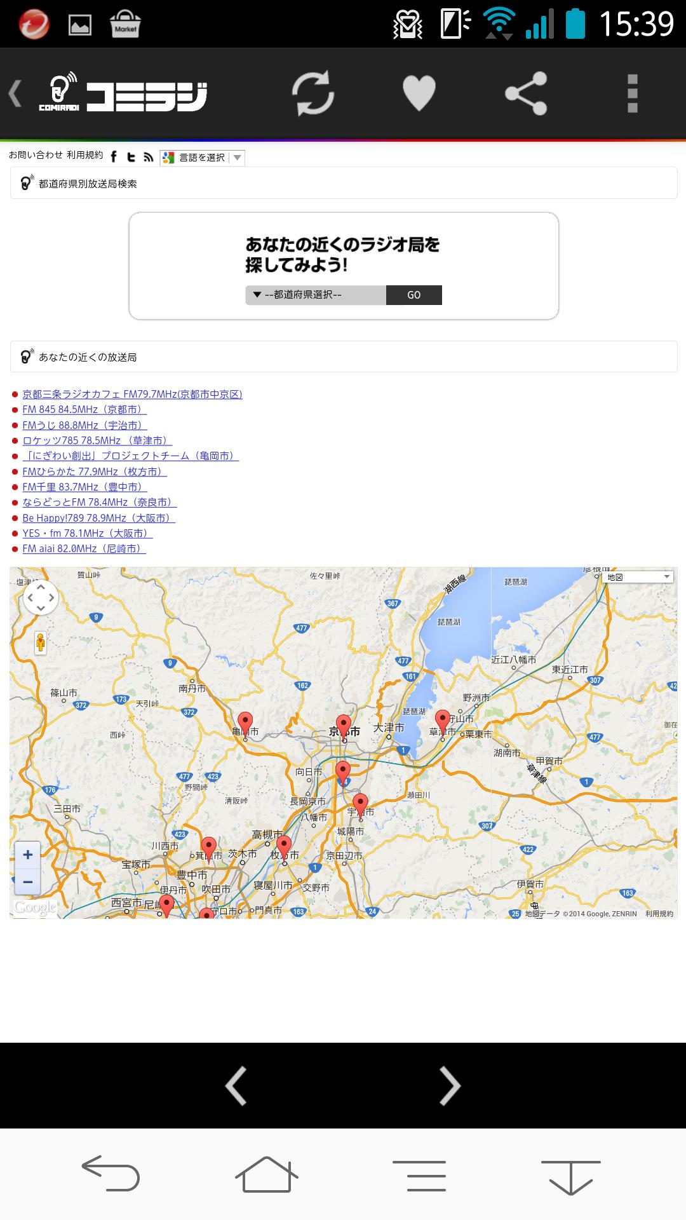This screenshot has width=686, height=1220.
Task: Tap the RSS feed icon
Action: 148,157
